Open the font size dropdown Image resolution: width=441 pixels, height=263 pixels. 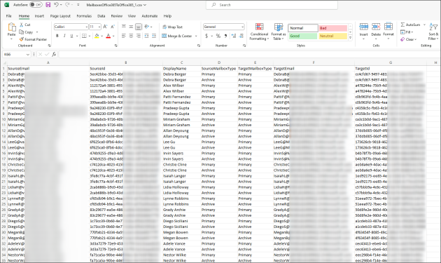[x=99, y=27]
